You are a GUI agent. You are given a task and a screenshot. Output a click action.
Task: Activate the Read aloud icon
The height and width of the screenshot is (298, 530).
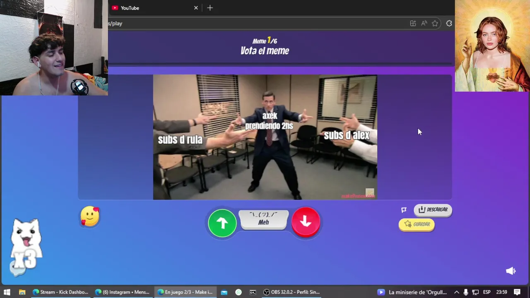424,24
